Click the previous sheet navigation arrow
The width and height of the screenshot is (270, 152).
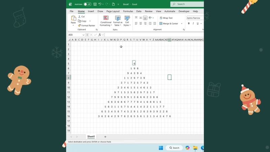[71, 137]
